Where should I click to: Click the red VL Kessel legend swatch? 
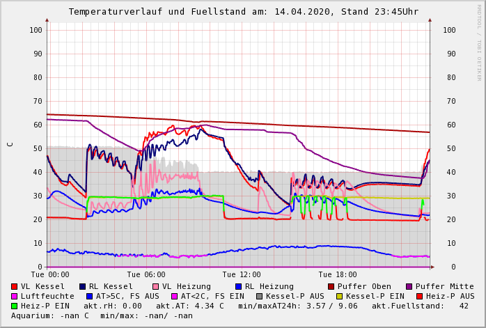pos(15,286)
